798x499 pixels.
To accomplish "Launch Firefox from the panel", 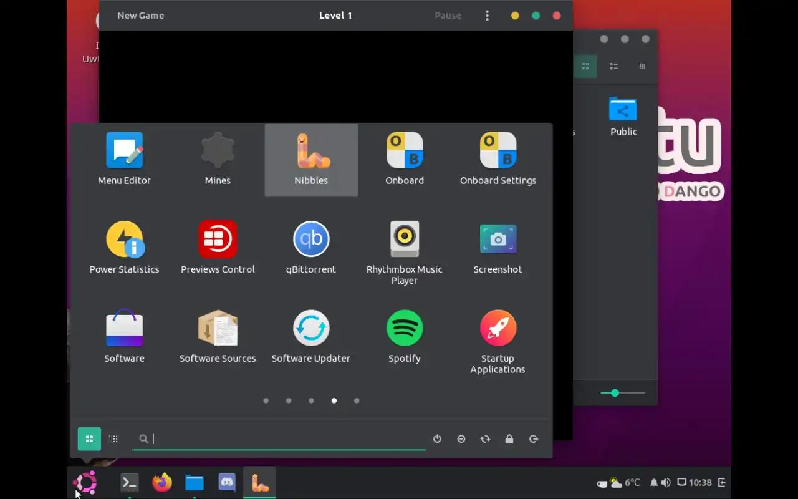I will coord(162,482).
